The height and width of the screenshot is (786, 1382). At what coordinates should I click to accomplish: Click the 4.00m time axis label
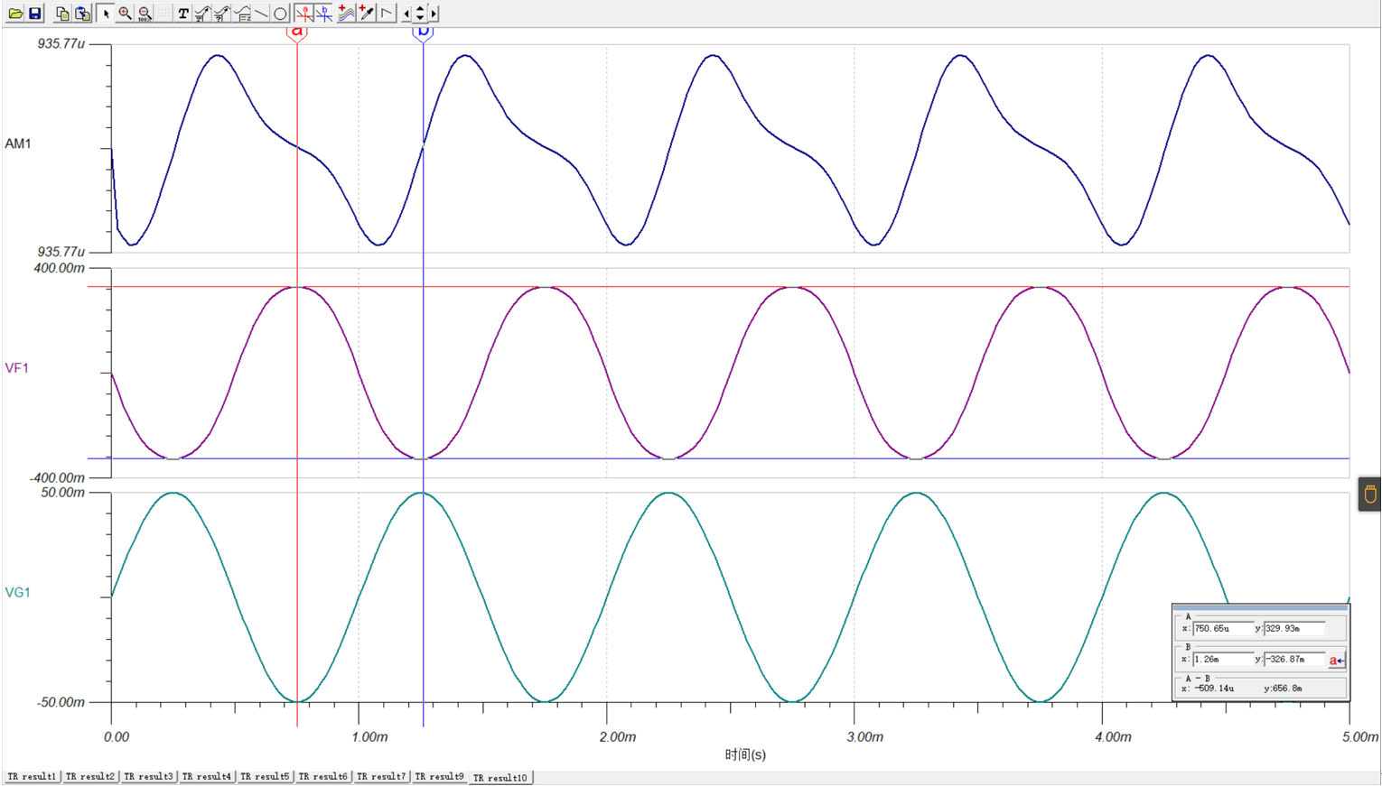click(x=1113, y=736)
